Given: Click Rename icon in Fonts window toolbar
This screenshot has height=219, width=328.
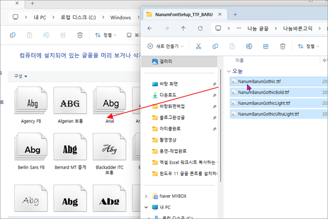Looking at the screenshot, I should [46, 35].
